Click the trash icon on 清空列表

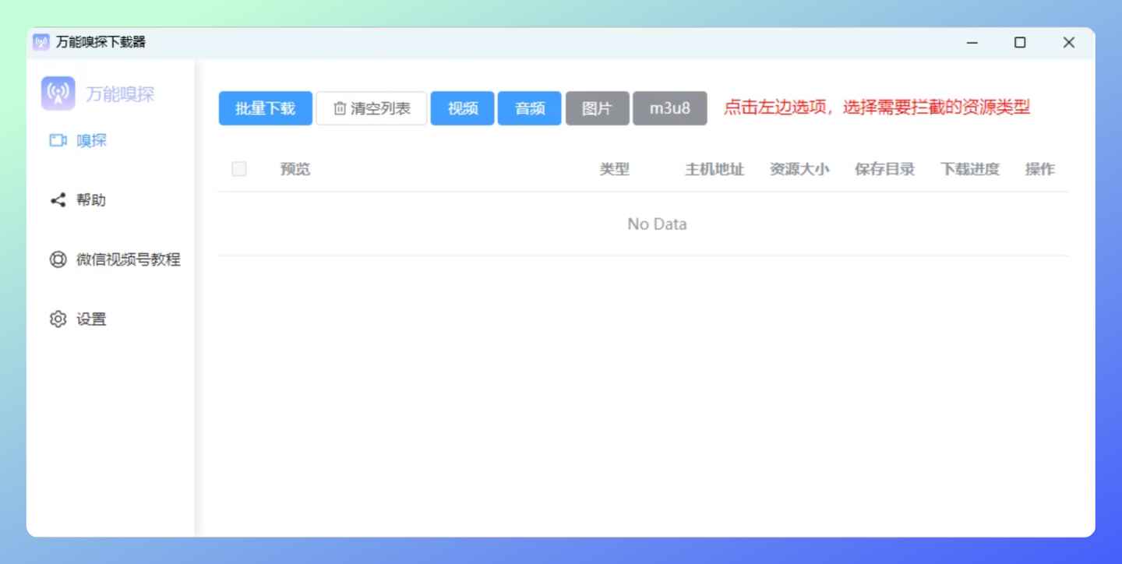point(340,108)
